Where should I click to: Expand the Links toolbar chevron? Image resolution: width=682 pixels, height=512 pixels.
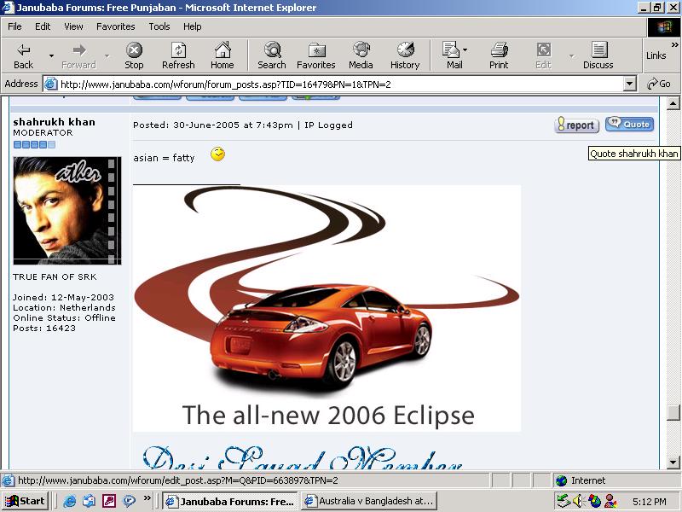coord(674,44)
